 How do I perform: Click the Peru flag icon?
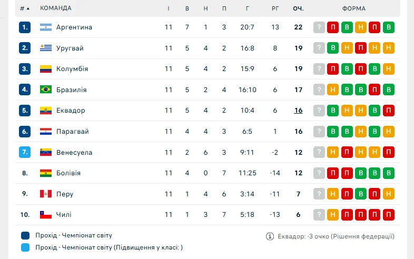pyautogui.click(x=46, y=194)
